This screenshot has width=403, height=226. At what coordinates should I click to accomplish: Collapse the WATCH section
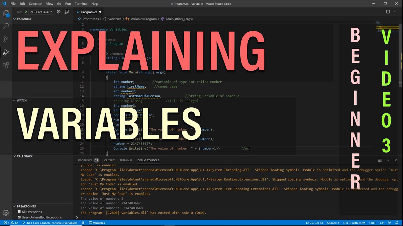(22, 100)
